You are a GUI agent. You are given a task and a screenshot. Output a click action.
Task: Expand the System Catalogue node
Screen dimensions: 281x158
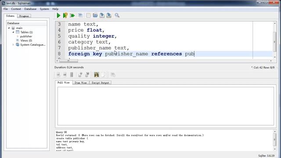coord(13,45)
